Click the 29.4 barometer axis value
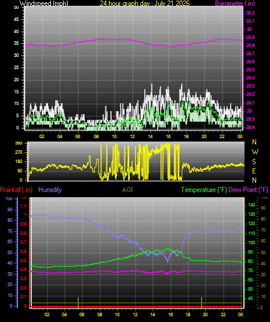The height and width of the screenshot is (322, 270). click(250, 78)
